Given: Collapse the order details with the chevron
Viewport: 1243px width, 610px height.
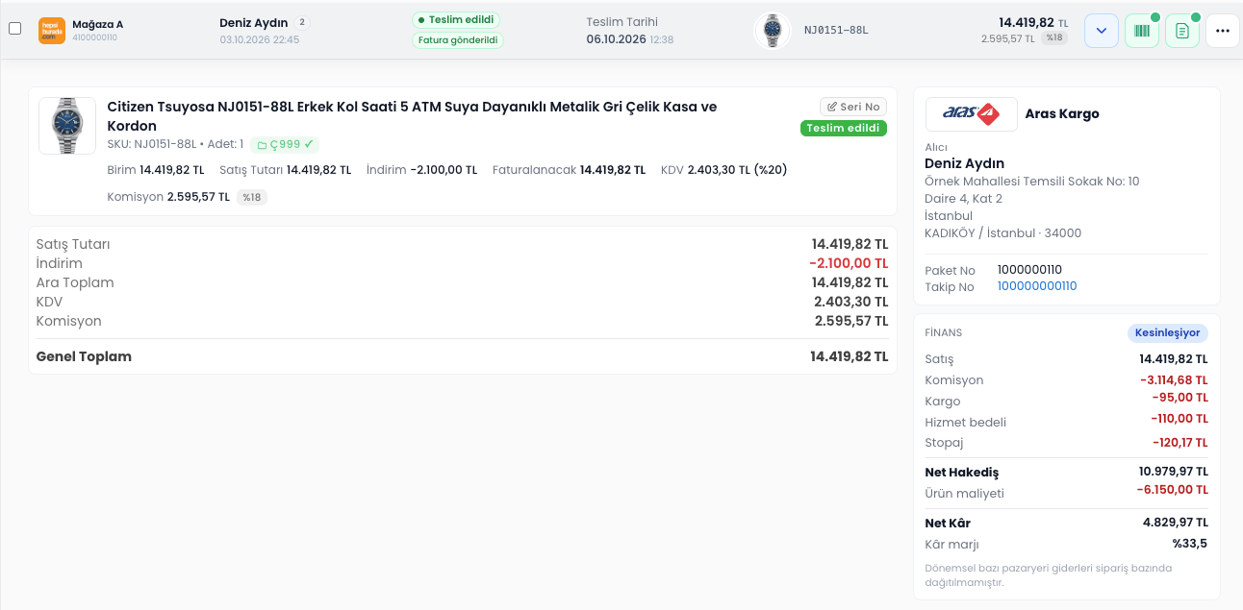Looking at the screenshot, I should click(x=1102, y=31).
